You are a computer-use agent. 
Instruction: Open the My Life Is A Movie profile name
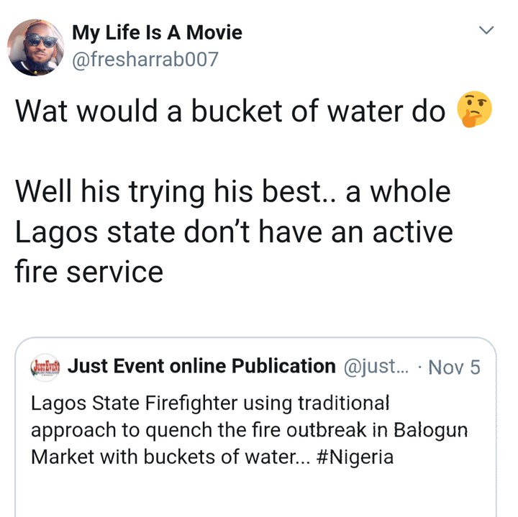[x=157, y=32]
